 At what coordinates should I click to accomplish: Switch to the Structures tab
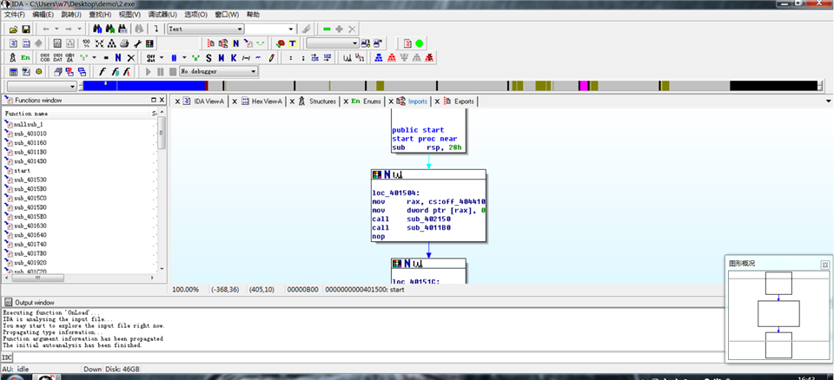point(318,101)
